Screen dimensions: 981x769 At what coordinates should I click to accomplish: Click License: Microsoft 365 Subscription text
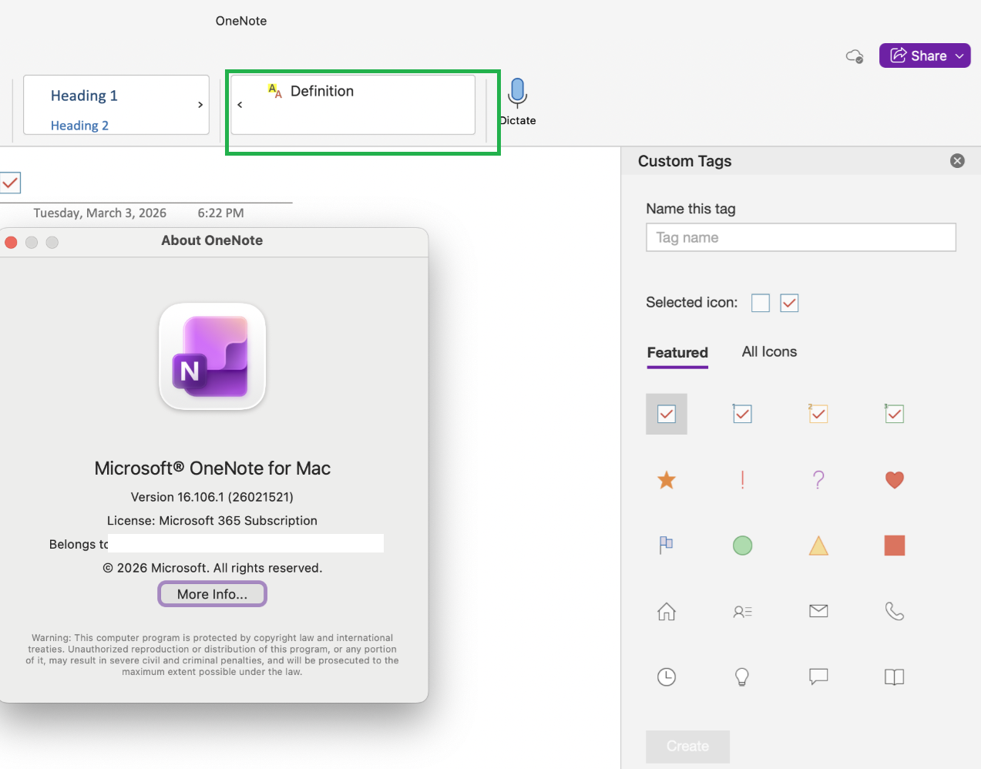212,521
